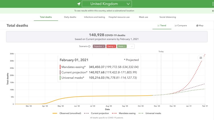Click the location arrow icon

pos(79,4)
